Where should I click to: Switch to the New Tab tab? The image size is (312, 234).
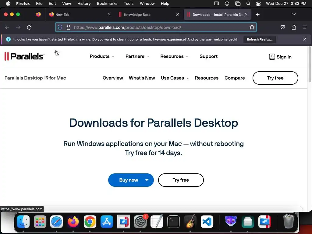click(x=80, y=15)
